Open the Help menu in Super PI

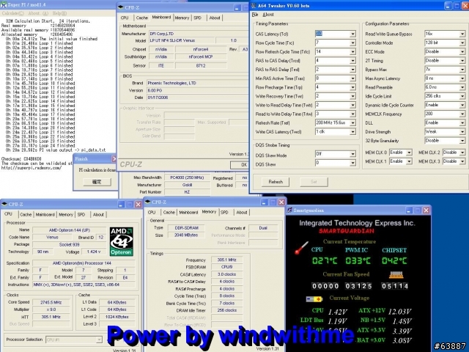coord(59,13)
